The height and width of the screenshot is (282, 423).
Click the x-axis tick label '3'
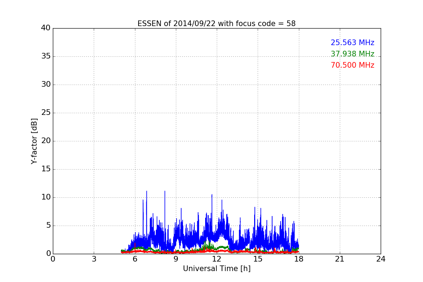(94, 259)
